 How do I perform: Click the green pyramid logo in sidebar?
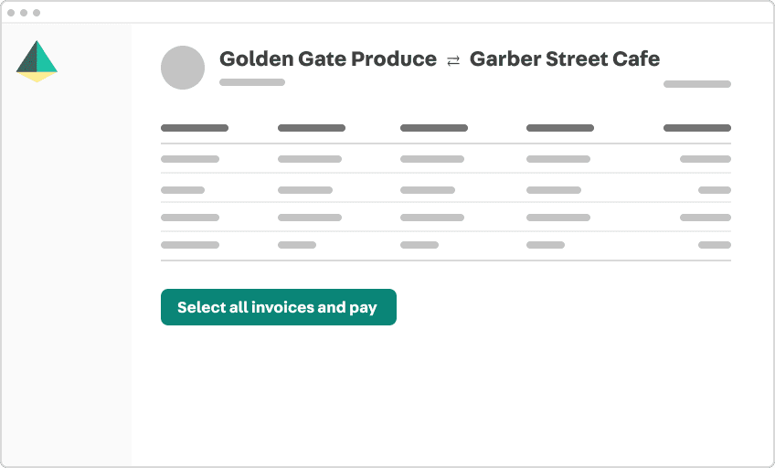(37, 61)
